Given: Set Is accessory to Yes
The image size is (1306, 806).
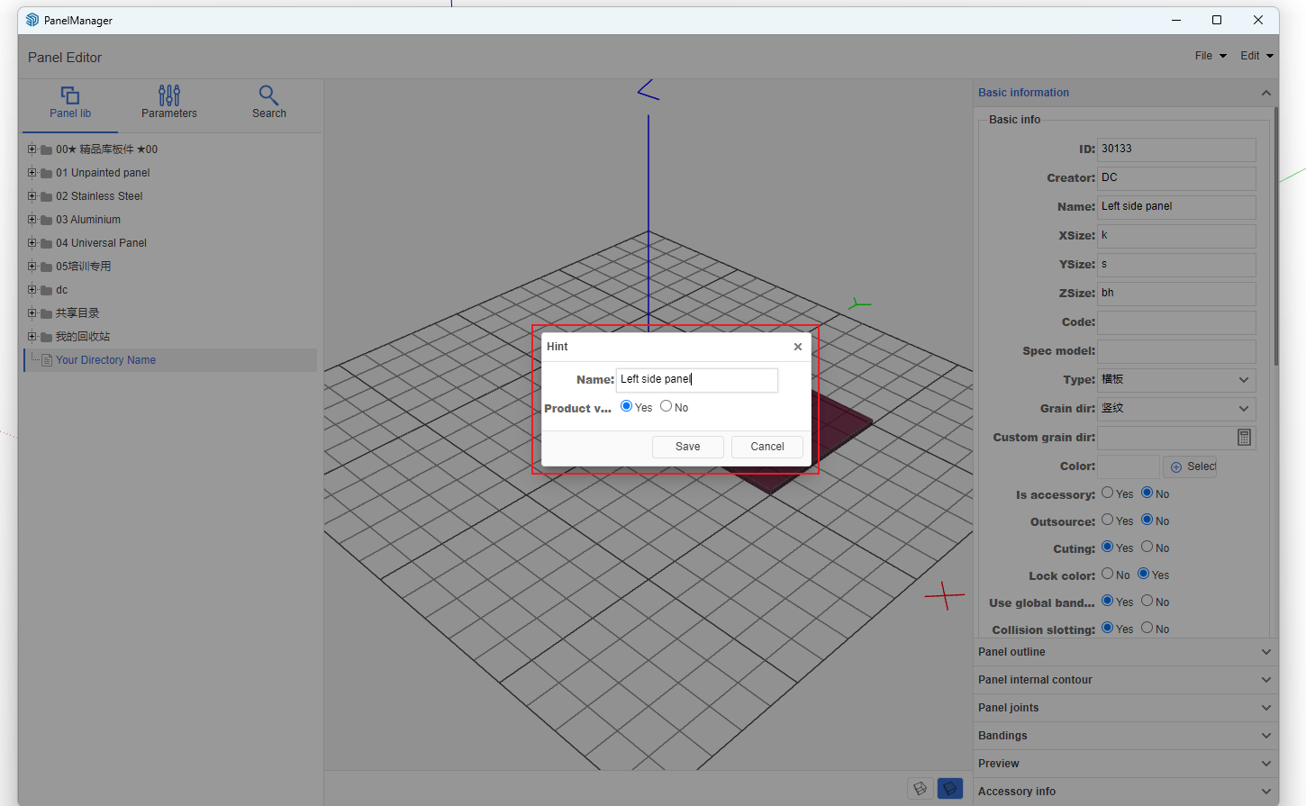Looking at the screenshot, I should coord(1108,493).
